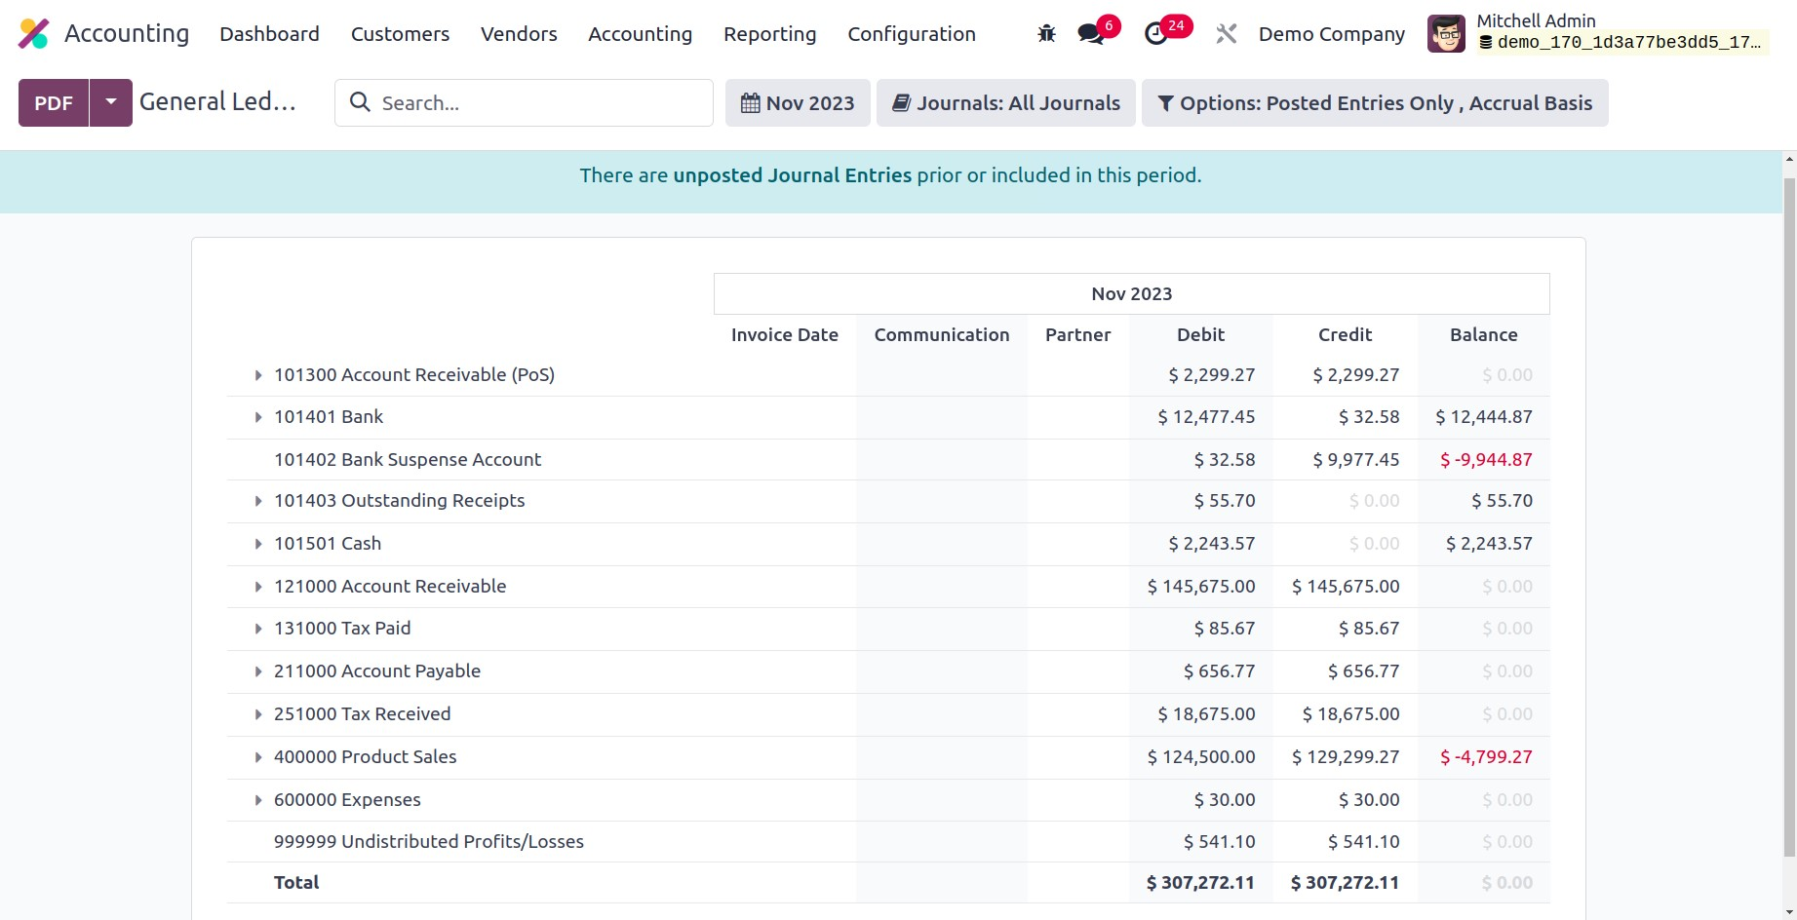Viewport: 1797px width, 920px height.
Task: Open the dropdown arrow next to PDF
Action: [111, 102]
